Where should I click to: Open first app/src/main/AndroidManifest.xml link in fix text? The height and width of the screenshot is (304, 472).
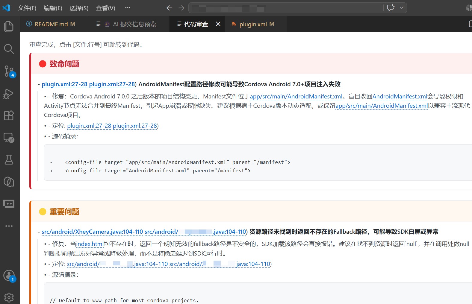[296, 97]
